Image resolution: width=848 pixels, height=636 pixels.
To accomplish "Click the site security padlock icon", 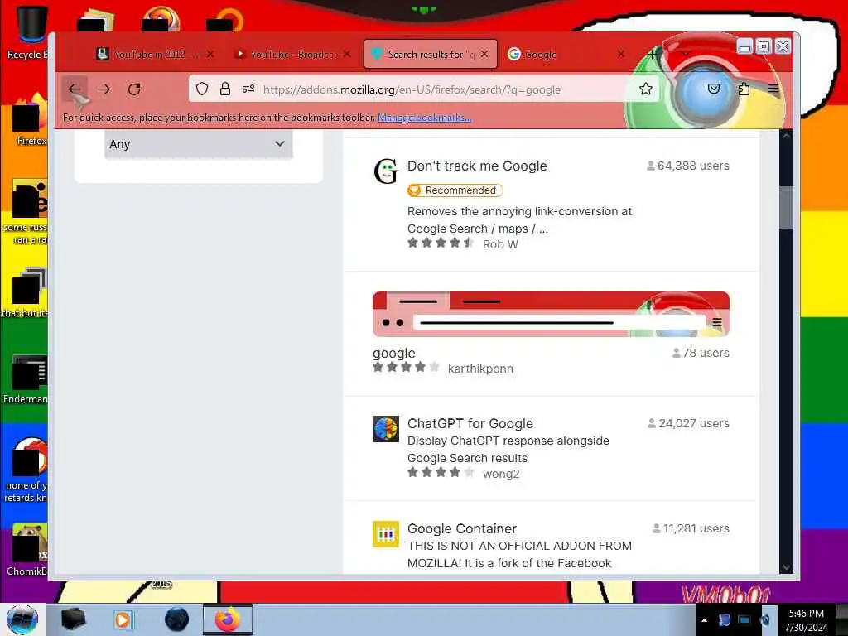I will point(225,89).
